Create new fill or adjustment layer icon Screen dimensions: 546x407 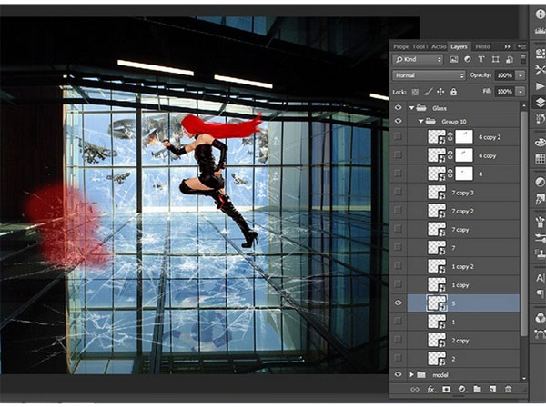pyautogui.click(x=461, y=389)
